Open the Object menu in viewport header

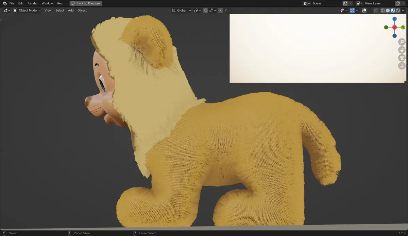[x=82, y=11]
